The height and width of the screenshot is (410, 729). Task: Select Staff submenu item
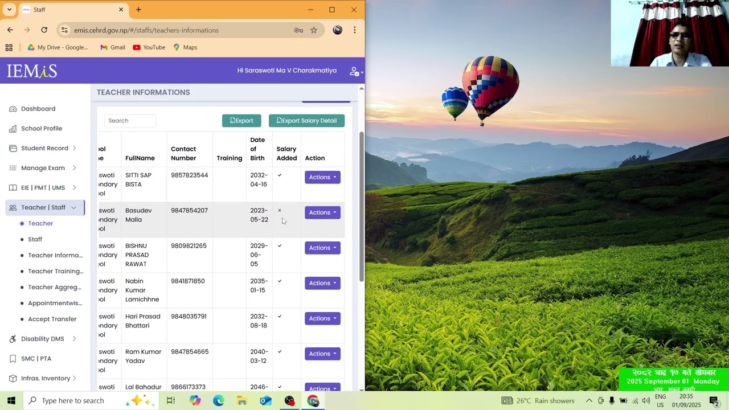[35, 239]
